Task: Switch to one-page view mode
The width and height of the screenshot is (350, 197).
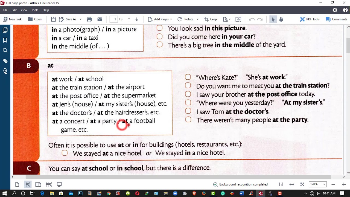Action: [17, 184]
